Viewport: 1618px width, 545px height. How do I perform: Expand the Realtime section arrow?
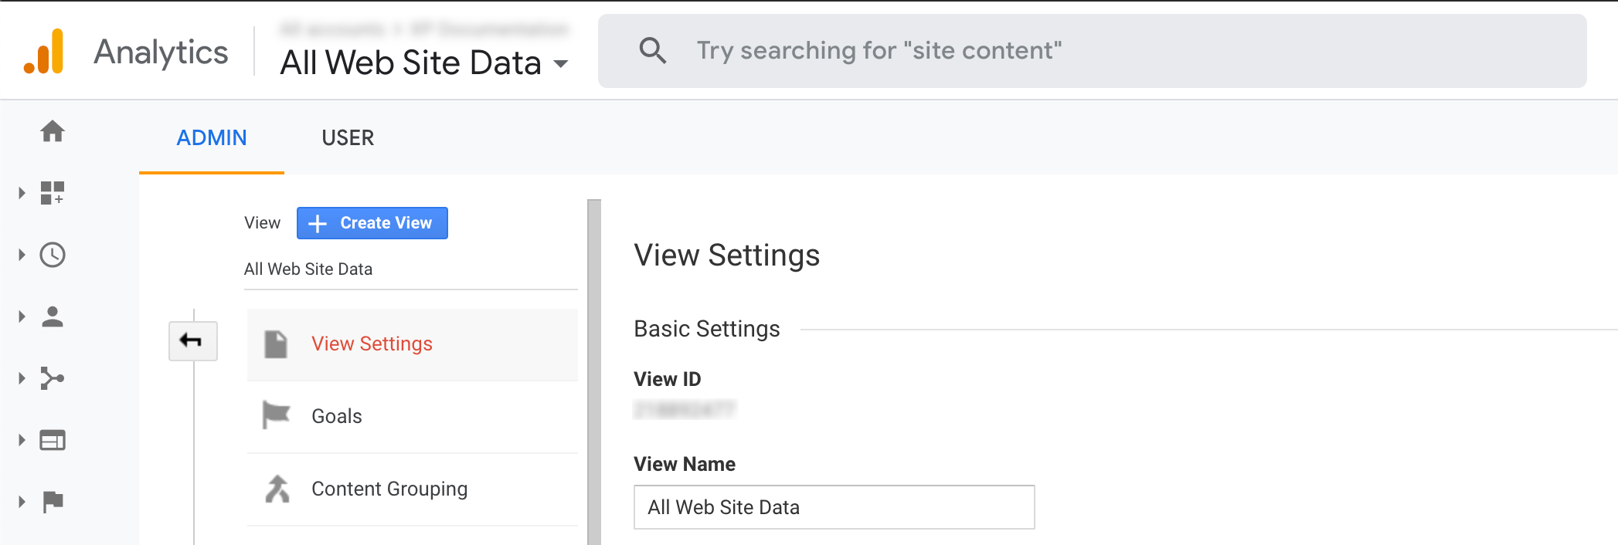tap(22, 255)
